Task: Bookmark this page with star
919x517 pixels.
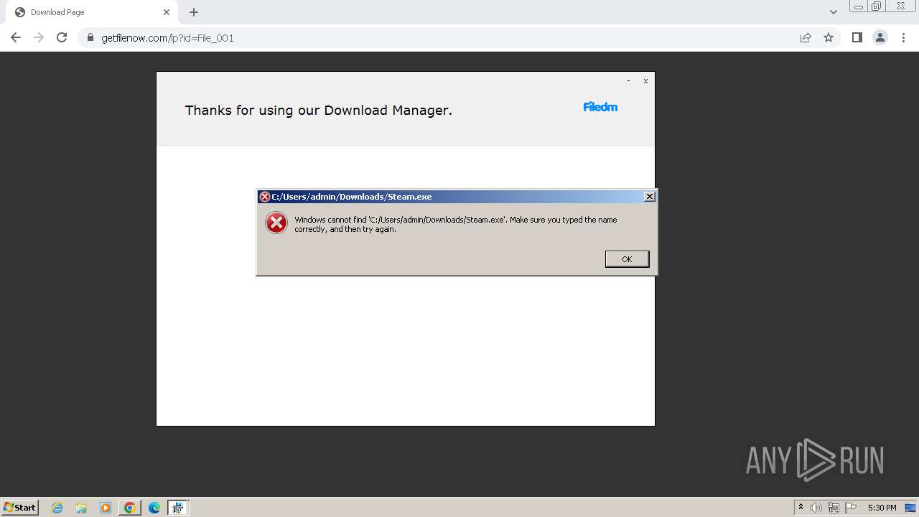Action: tap(829, 37)
